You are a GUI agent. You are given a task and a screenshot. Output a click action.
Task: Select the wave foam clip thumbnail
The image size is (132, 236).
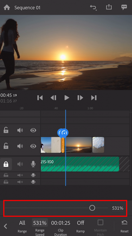[x=98, y=145]
